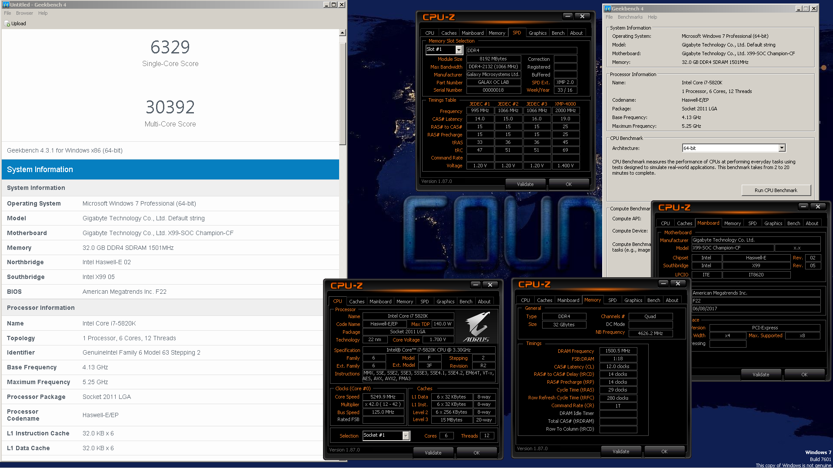Image resolution: width=833 pixels, height=468 pixels.
Task: Open About tab in CPU-Z Memory window
Action: coord(672,300)
